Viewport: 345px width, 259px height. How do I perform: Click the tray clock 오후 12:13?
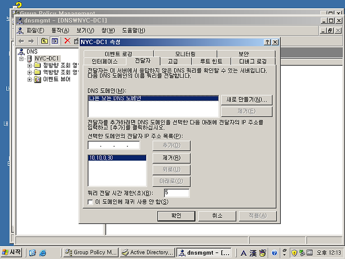(329, 253)
